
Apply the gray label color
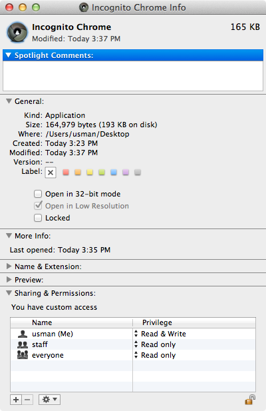[x=138, y=173]
